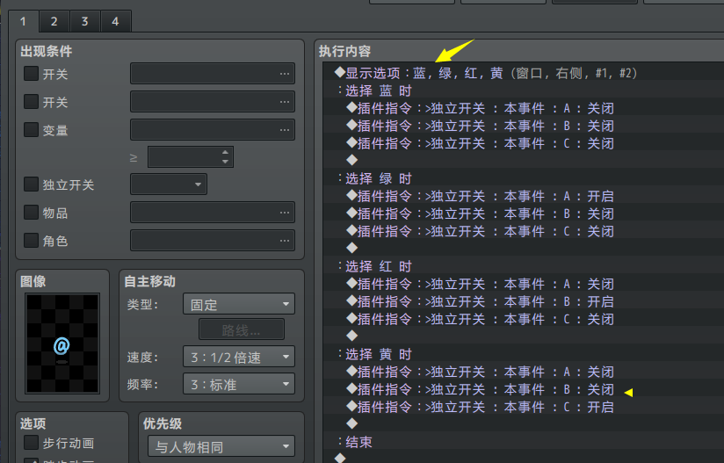Viewport: 724px width, 463px height.
Task: Increase the variable value with up arrow
Action: [x=226, y=152]
